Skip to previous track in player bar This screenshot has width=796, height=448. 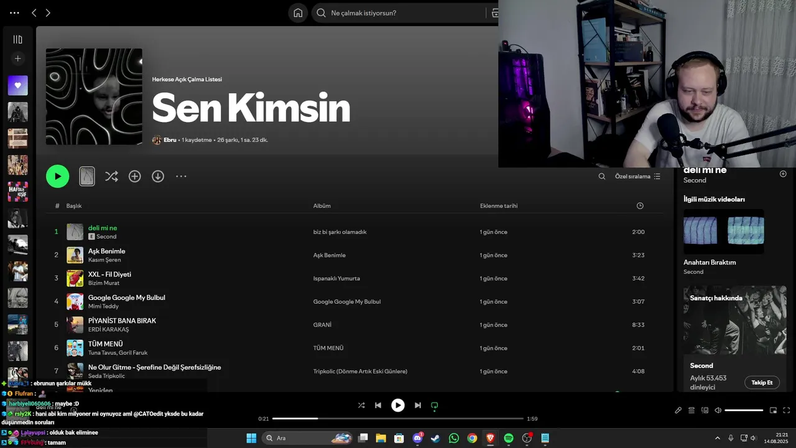point(378,405)
